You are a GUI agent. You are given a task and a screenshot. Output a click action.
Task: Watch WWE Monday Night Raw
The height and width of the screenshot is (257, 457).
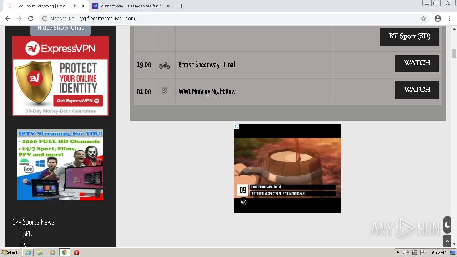(x=417, y=90)
